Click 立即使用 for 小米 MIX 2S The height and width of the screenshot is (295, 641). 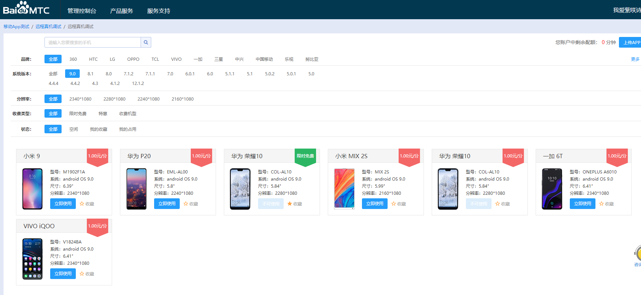[375, 204]
